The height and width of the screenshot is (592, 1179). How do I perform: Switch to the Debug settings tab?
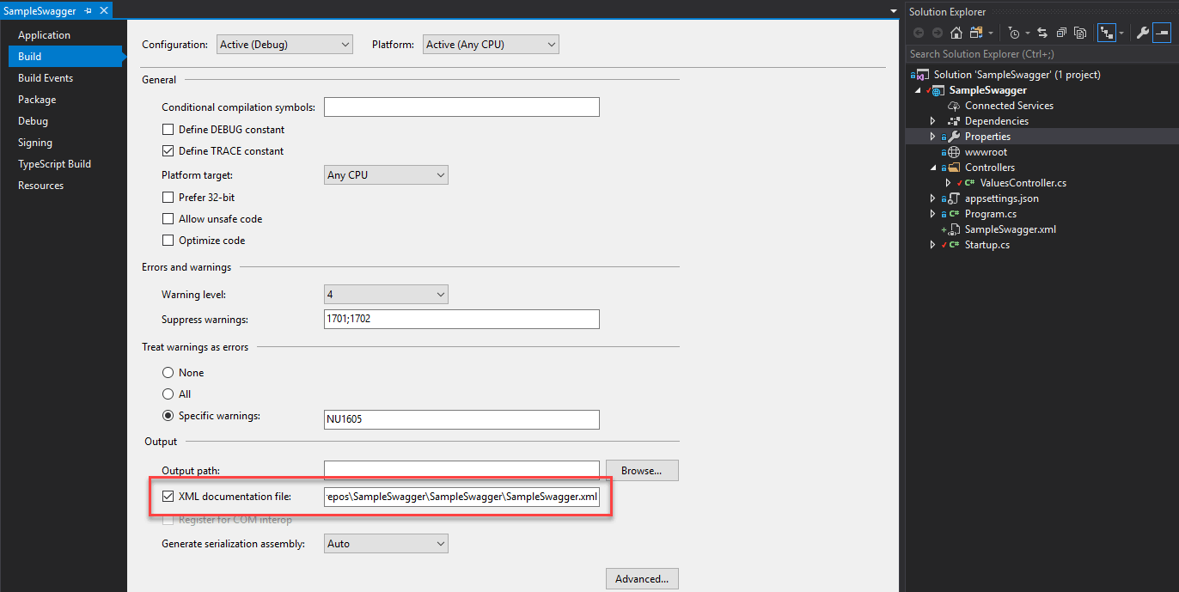point(34,121)
